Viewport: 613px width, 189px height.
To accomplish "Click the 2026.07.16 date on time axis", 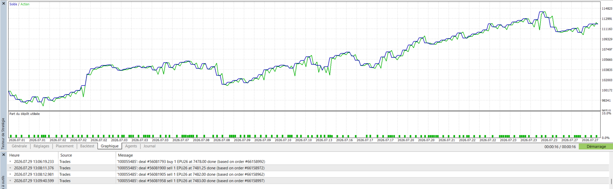I will [x=344, y=140].
